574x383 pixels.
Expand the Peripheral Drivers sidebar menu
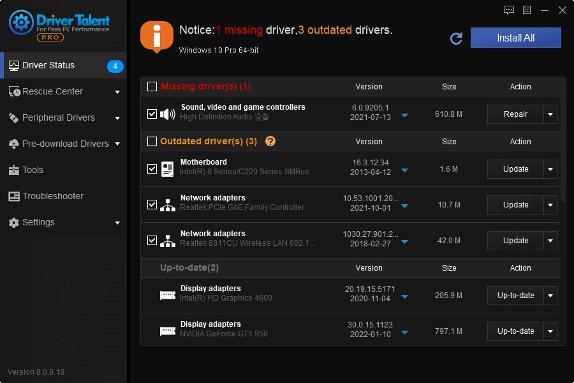(117, 118)
